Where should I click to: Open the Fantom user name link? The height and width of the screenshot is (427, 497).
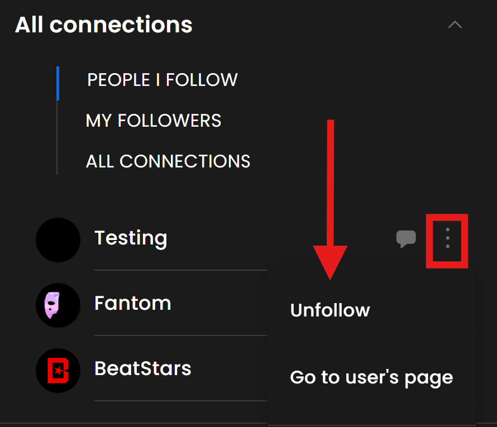(x=133, y=303)
